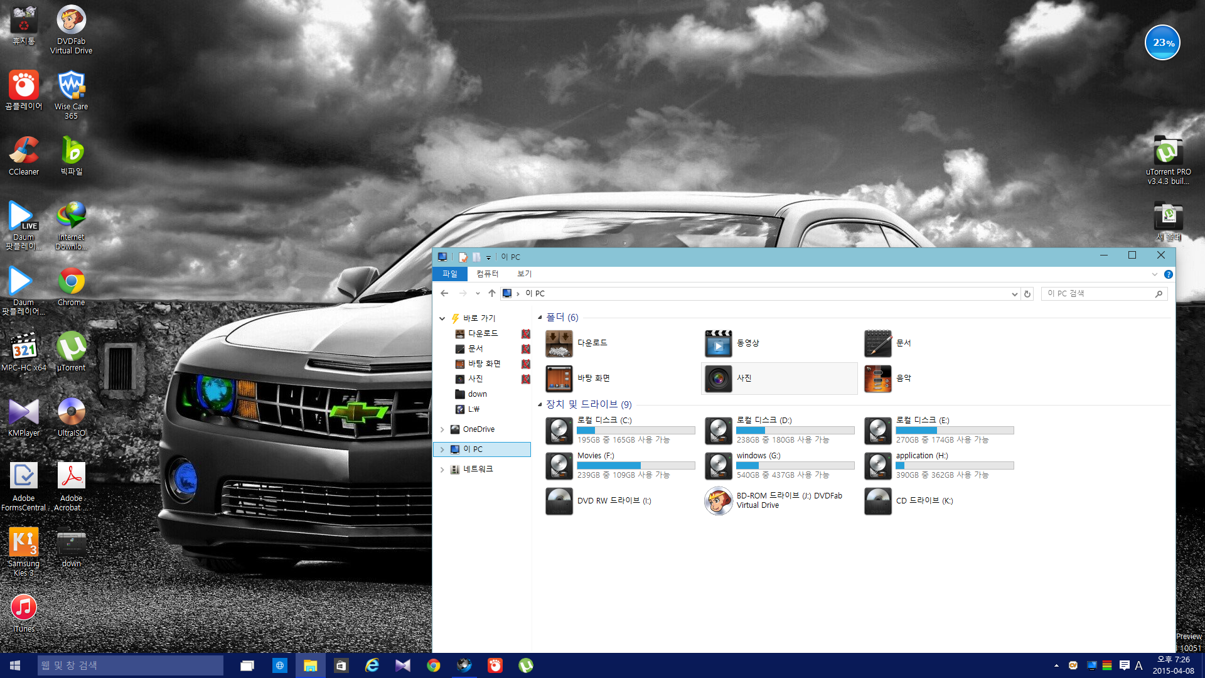Go back in Explorer navigation

444,294
